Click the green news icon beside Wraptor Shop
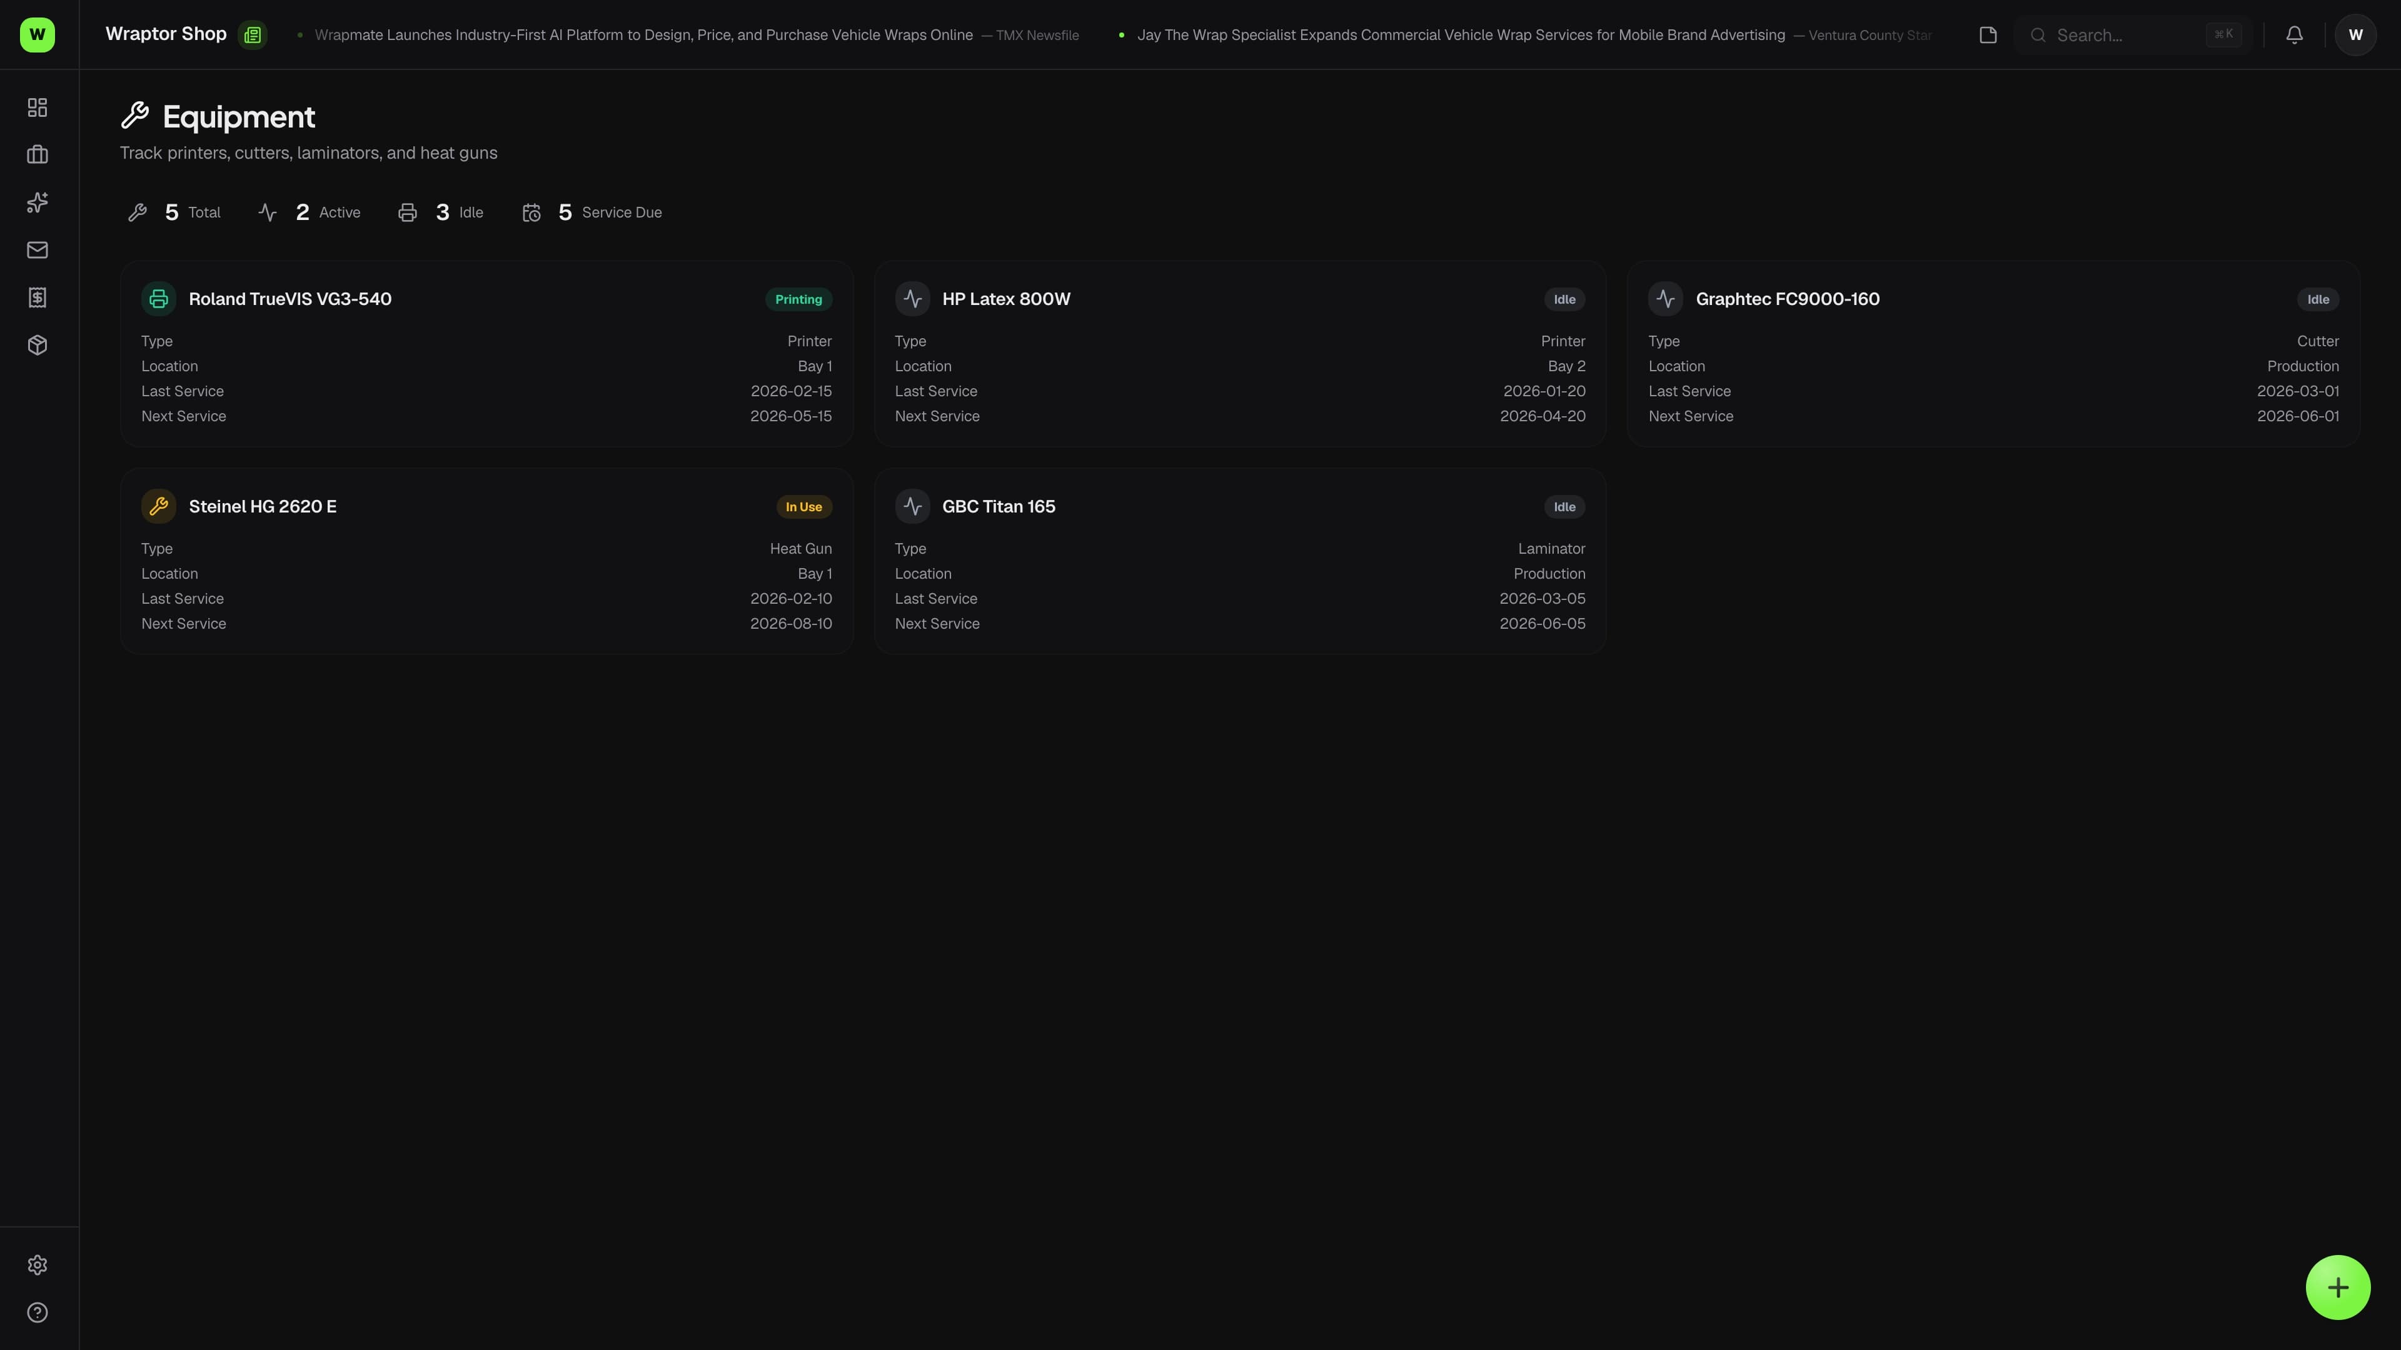This screenshot has width=2401, height=1350. tap(253, 34)
